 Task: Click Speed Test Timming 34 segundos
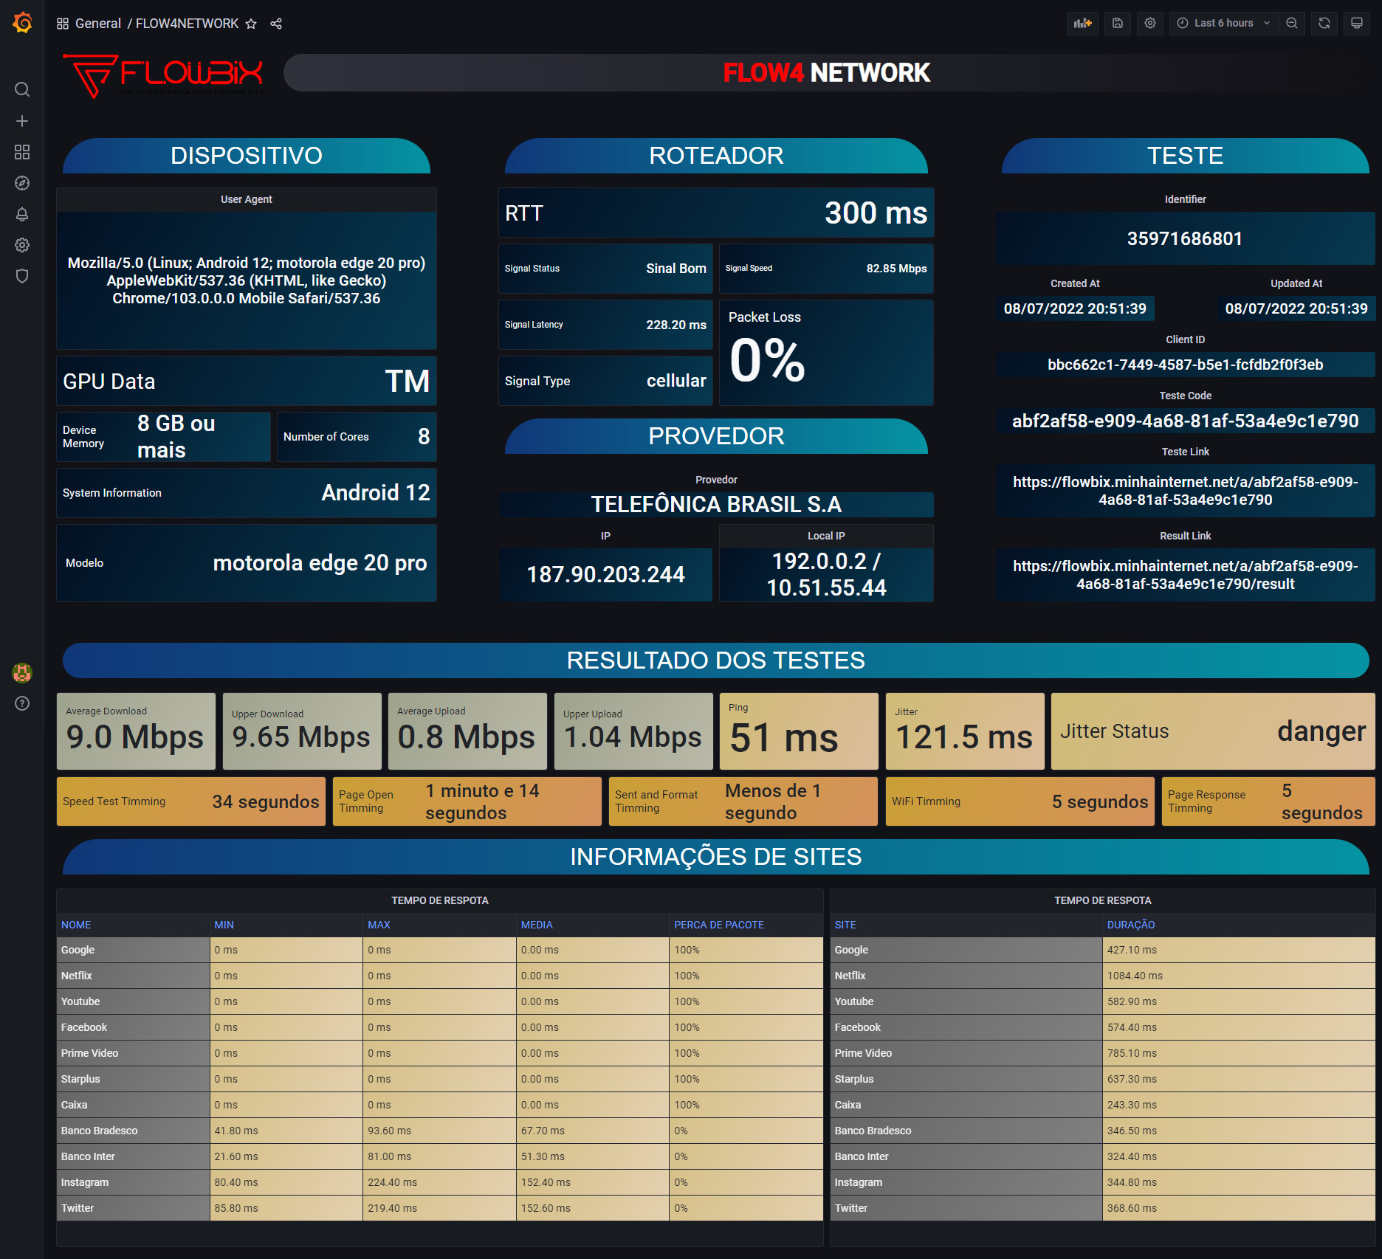(x=191, y=801)
